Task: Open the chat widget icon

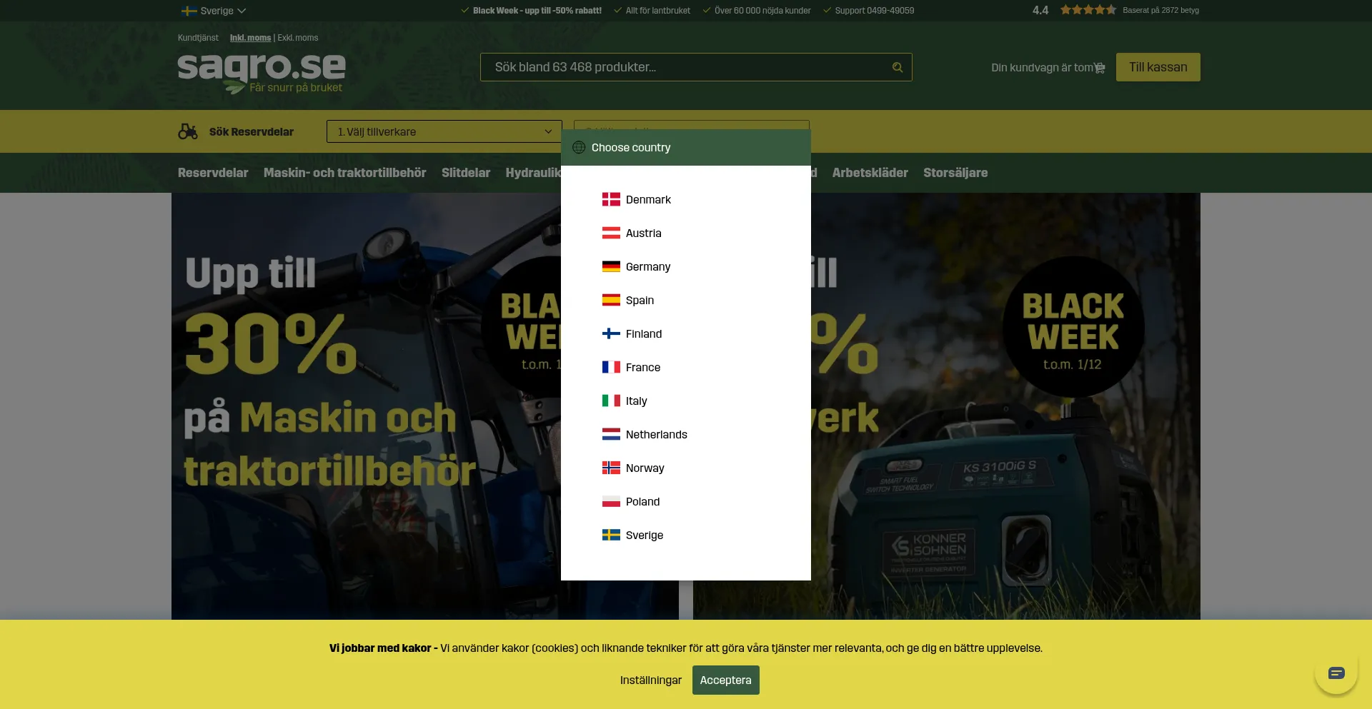Action: point(1336,673)
